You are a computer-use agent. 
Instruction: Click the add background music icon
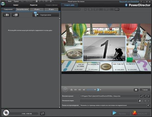click(141, 96)
